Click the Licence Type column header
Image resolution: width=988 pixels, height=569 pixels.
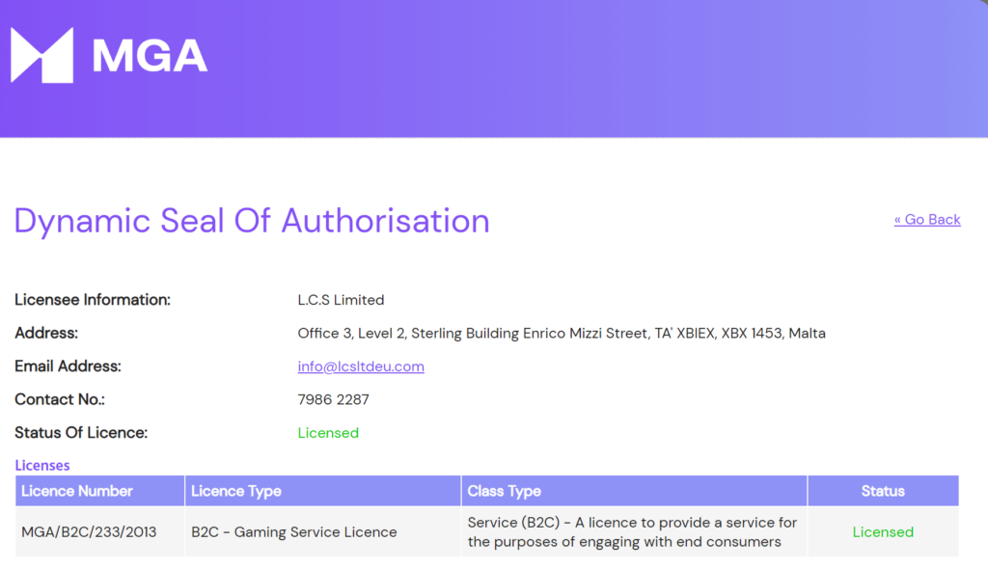[236, 491]
